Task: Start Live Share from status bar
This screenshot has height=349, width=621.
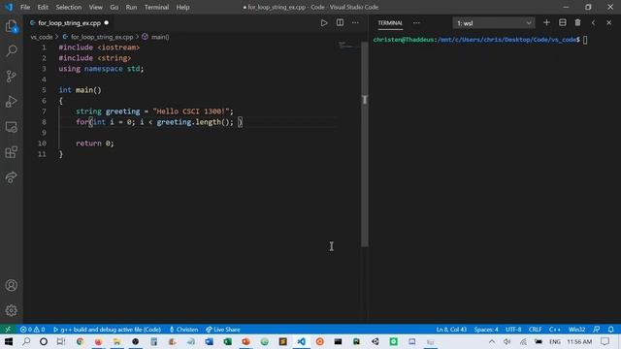Action: 223,330
